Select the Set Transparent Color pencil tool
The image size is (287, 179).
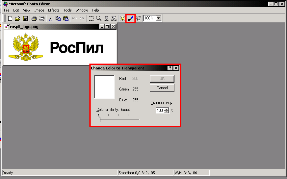(131, 18)
